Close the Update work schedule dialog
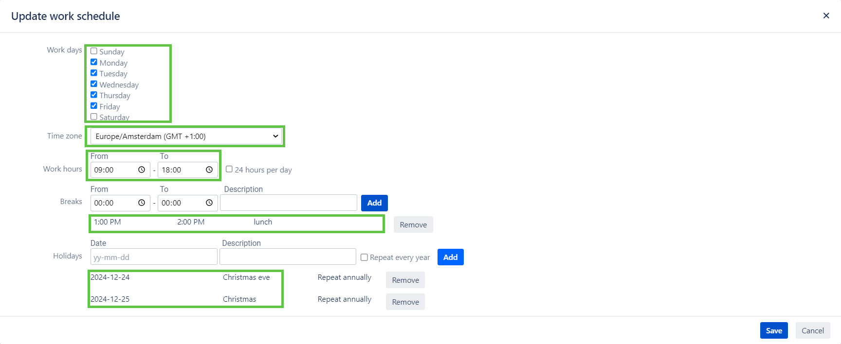 (x=826, y=16)
